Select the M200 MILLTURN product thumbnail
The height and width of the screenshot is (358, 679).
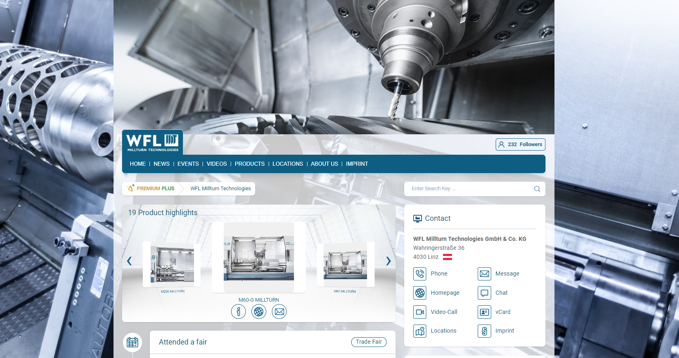(x=172, y=264)
